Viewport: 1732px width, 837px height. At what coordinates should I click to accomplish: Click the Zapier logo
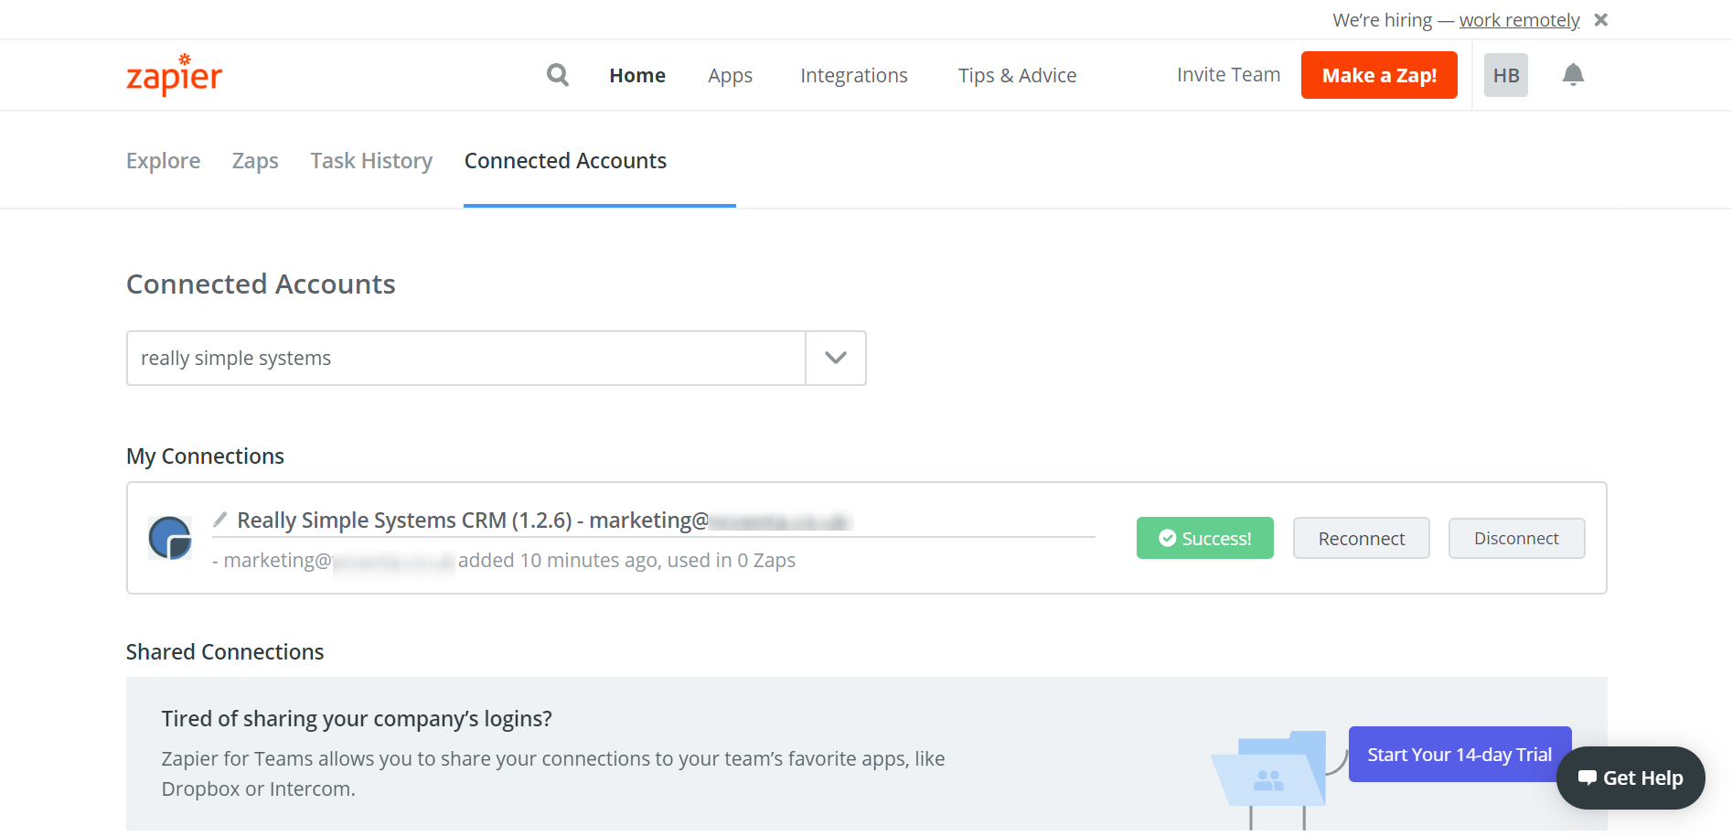point(174,75)
